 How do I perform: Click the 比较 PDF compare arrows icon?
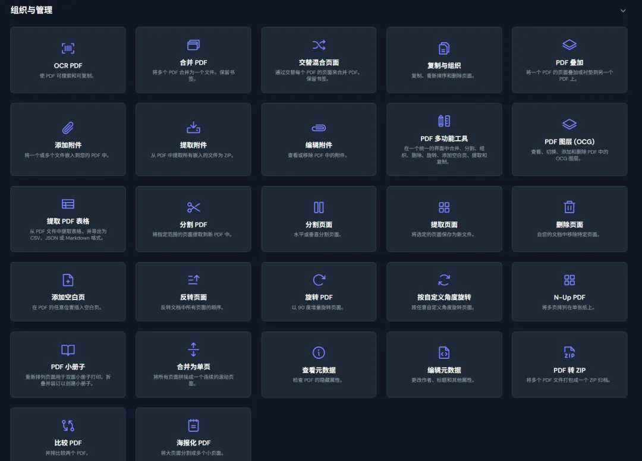(68, 425)
